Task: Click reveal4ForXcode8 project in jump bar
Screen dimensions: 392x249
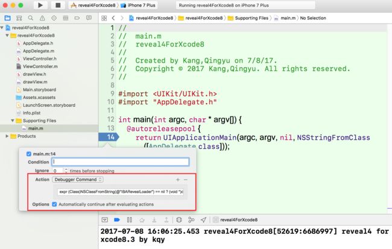Action: 151,18
